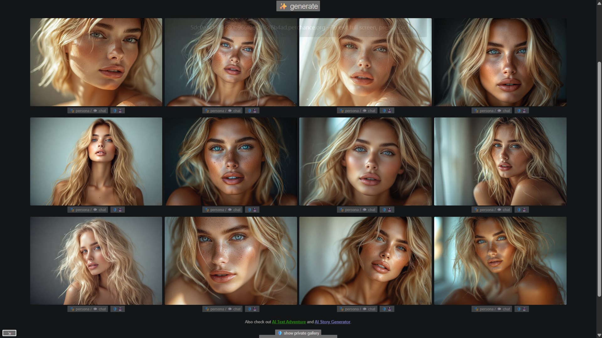Click chat under the bottom-row second image
The height and width of the screenshot is (338, 602).
click(x=234, y=309)
